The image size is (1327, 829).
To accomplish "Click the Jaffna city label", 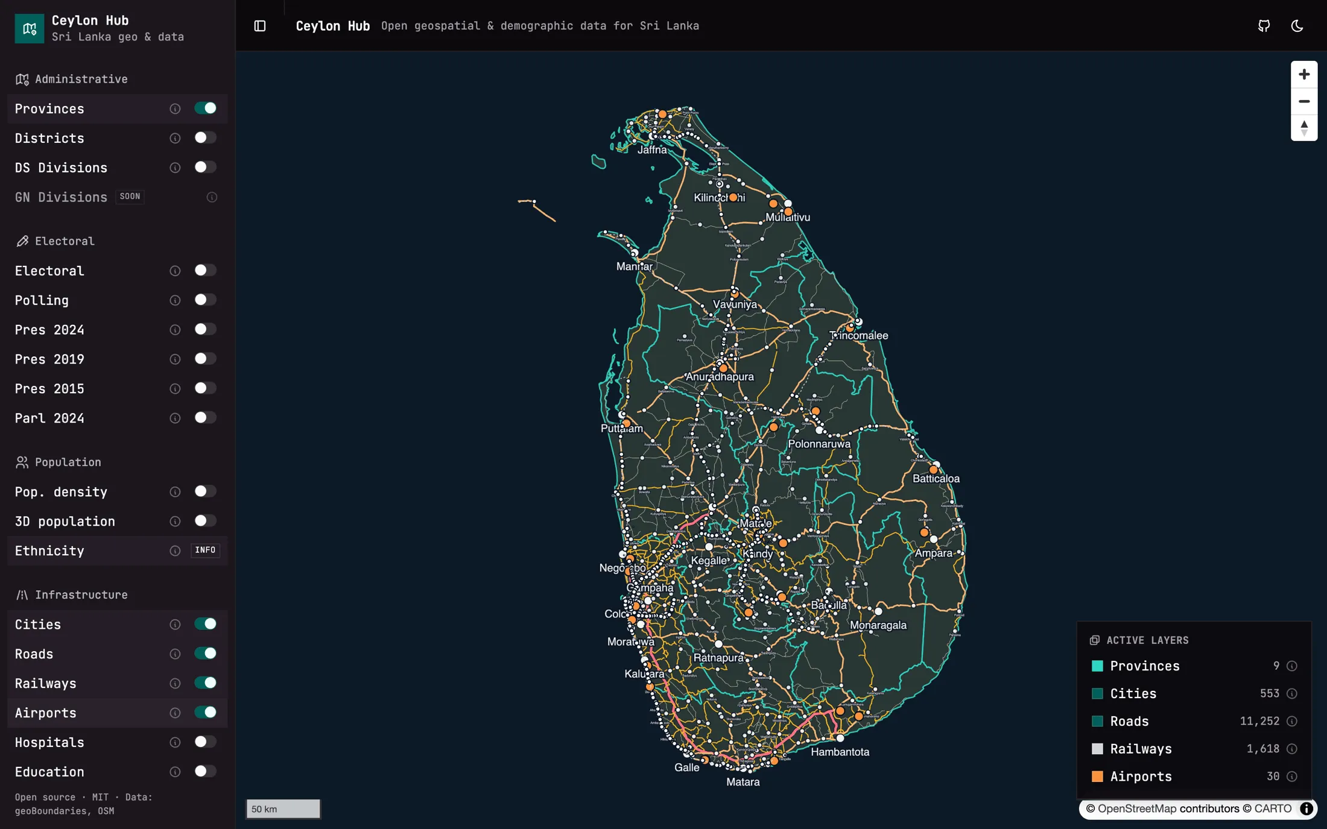I will click(x=652, y=150).
